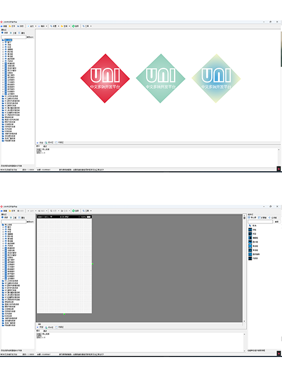Choose the picture box component icon in palette
The image size is (282, 368).
(x=250, y=242)
